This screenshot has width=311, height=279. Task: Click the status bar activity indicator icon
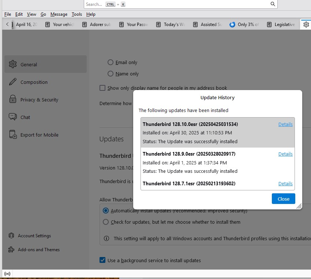pyautogui.click(x=7, y=274)
